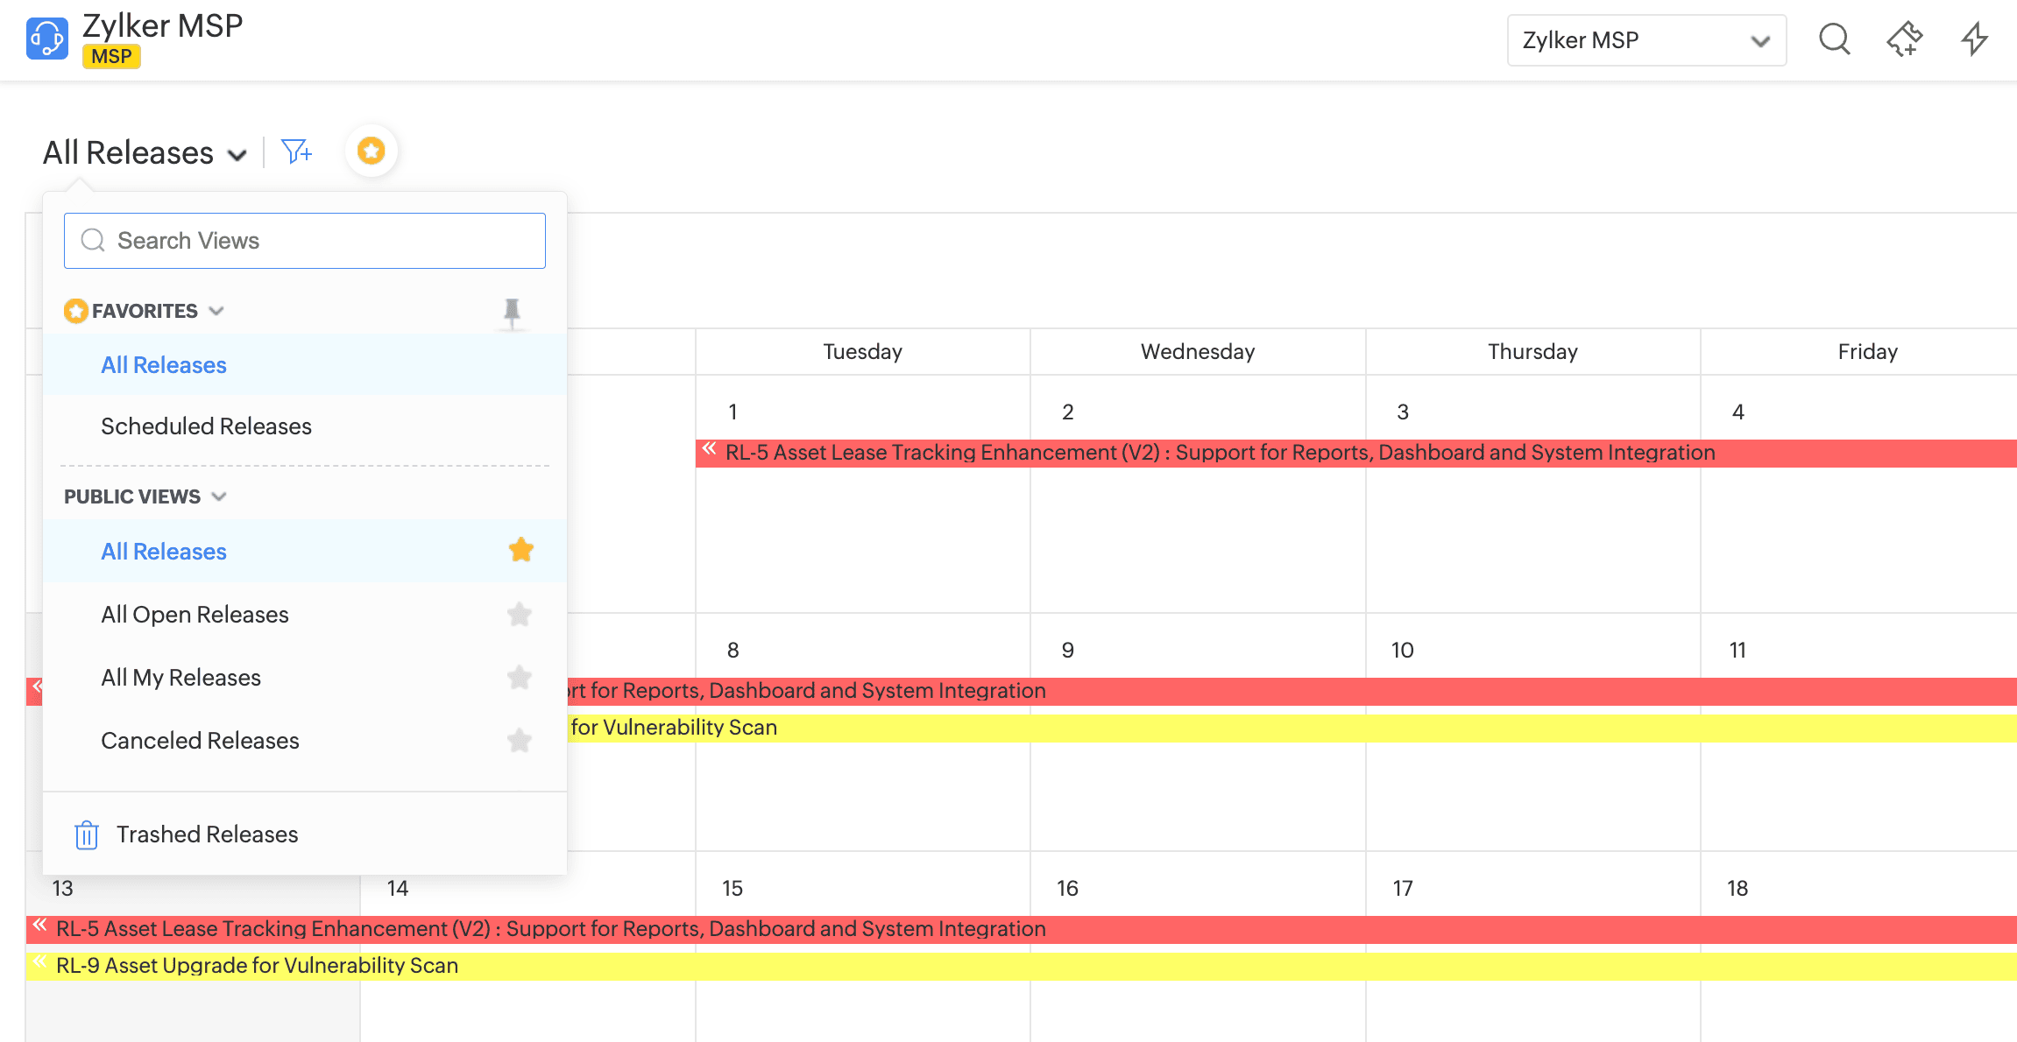The width and height of the screenshot is (2017, 1042).
Task: Favorite the Canceled Releases view star
Action: coord(520,741)
